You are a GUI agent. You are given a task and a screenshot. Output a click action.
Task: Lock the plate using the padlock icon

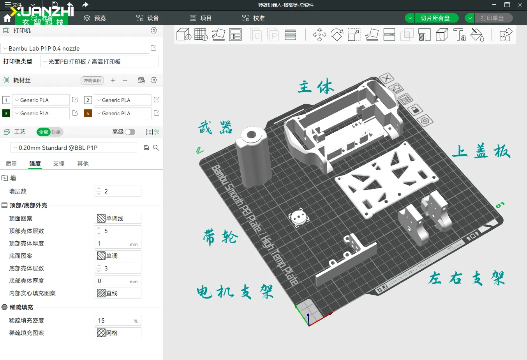(415, 110)
